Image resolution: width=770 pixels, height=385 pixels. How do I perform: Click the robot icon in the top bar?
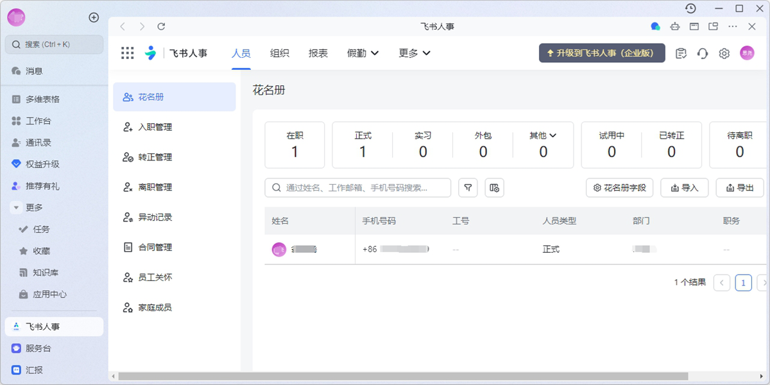point(674,26)
